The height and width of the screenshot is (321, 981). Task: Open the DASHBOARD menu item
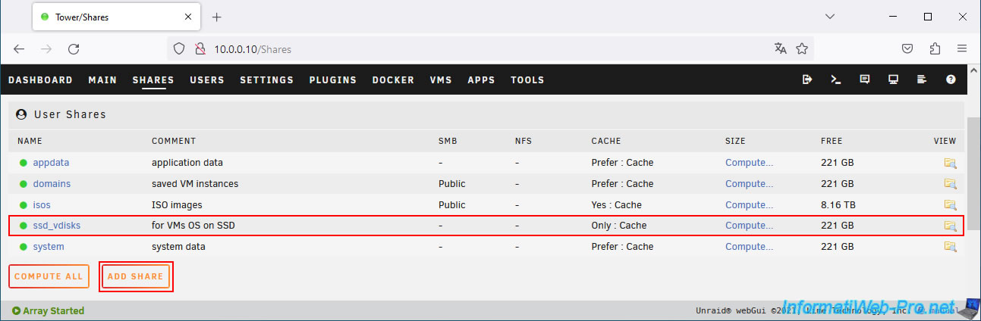(x=40, y=79)
